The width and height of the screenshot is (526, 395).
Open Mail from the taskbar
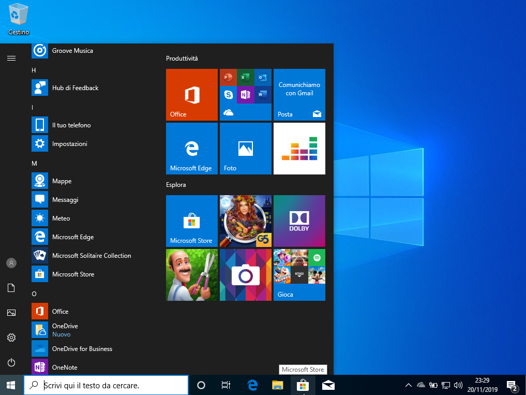(328, 385)
